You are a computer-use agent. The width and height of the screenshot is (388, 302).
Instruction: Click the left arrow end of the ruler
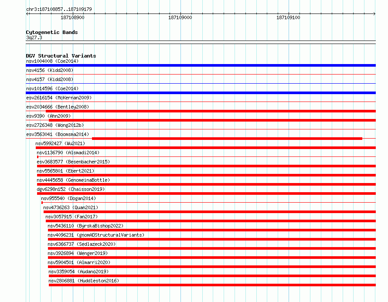tap(27, 14)
